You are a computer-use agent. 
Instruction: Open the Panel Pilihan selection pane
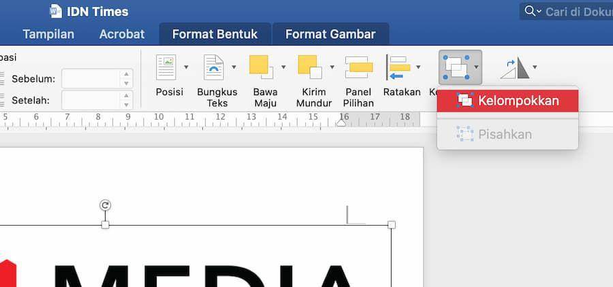(359, 67)
